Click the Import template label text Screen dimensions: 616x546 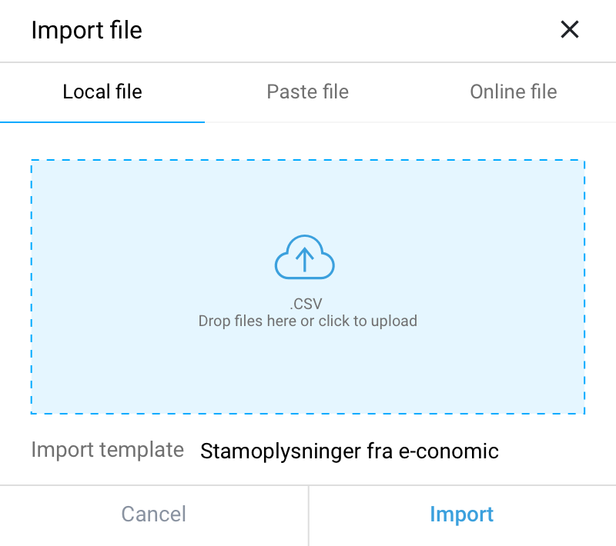107,450
